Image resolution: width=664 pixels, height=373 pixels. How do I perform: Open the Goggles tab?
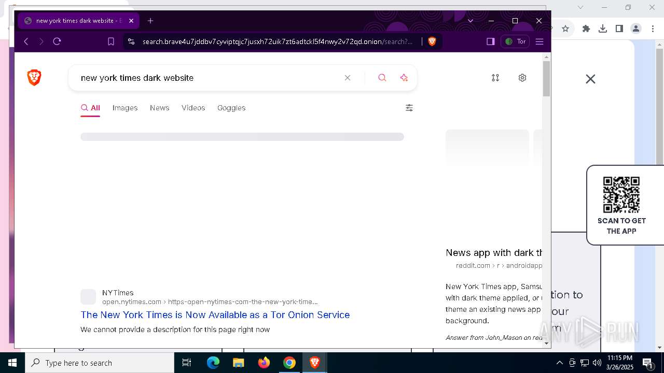[231, 108]
